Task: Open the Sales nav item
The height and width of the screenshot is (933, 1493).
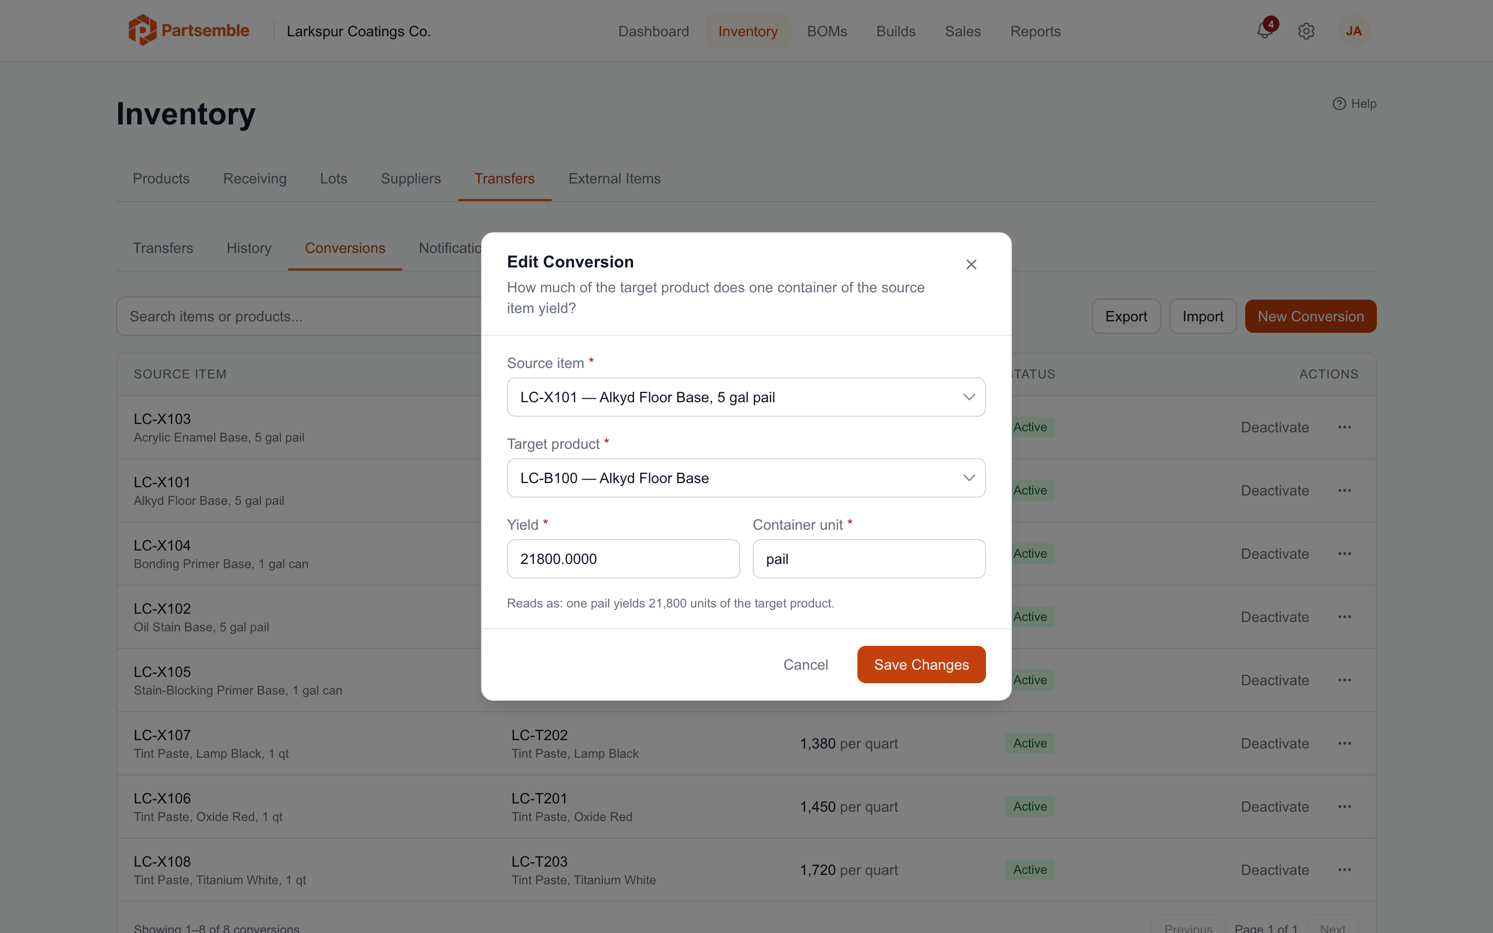Action: (963, 32)
